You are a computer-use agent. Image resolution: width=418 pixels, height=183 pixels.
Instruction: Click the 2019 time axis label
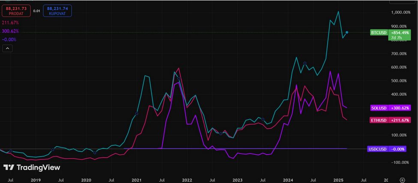click(x=36, y=180)
